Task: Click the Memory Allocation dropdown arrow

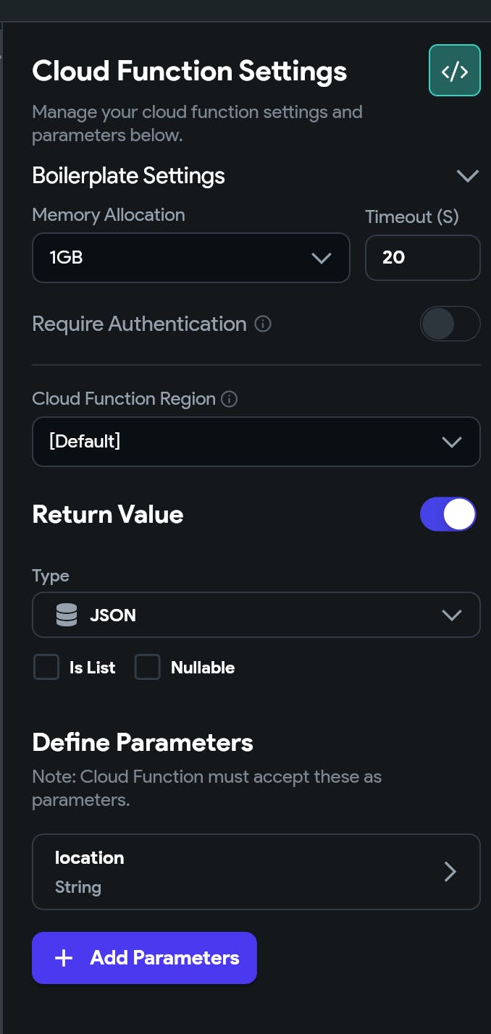Action: 321,258
